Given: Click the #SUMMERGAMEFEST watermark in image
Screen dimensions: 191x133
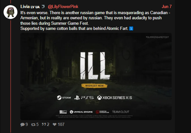Looking at the screenshot, I should pyautogui.click(x=157, y=37).
